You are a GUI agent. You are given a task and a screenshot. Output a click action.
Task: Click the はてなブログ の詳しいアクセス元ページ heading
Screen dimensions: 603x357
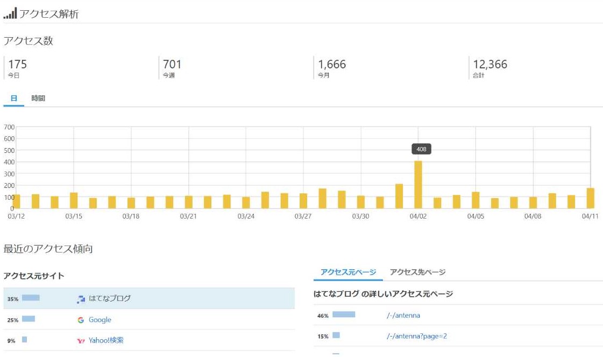[383, 294]
